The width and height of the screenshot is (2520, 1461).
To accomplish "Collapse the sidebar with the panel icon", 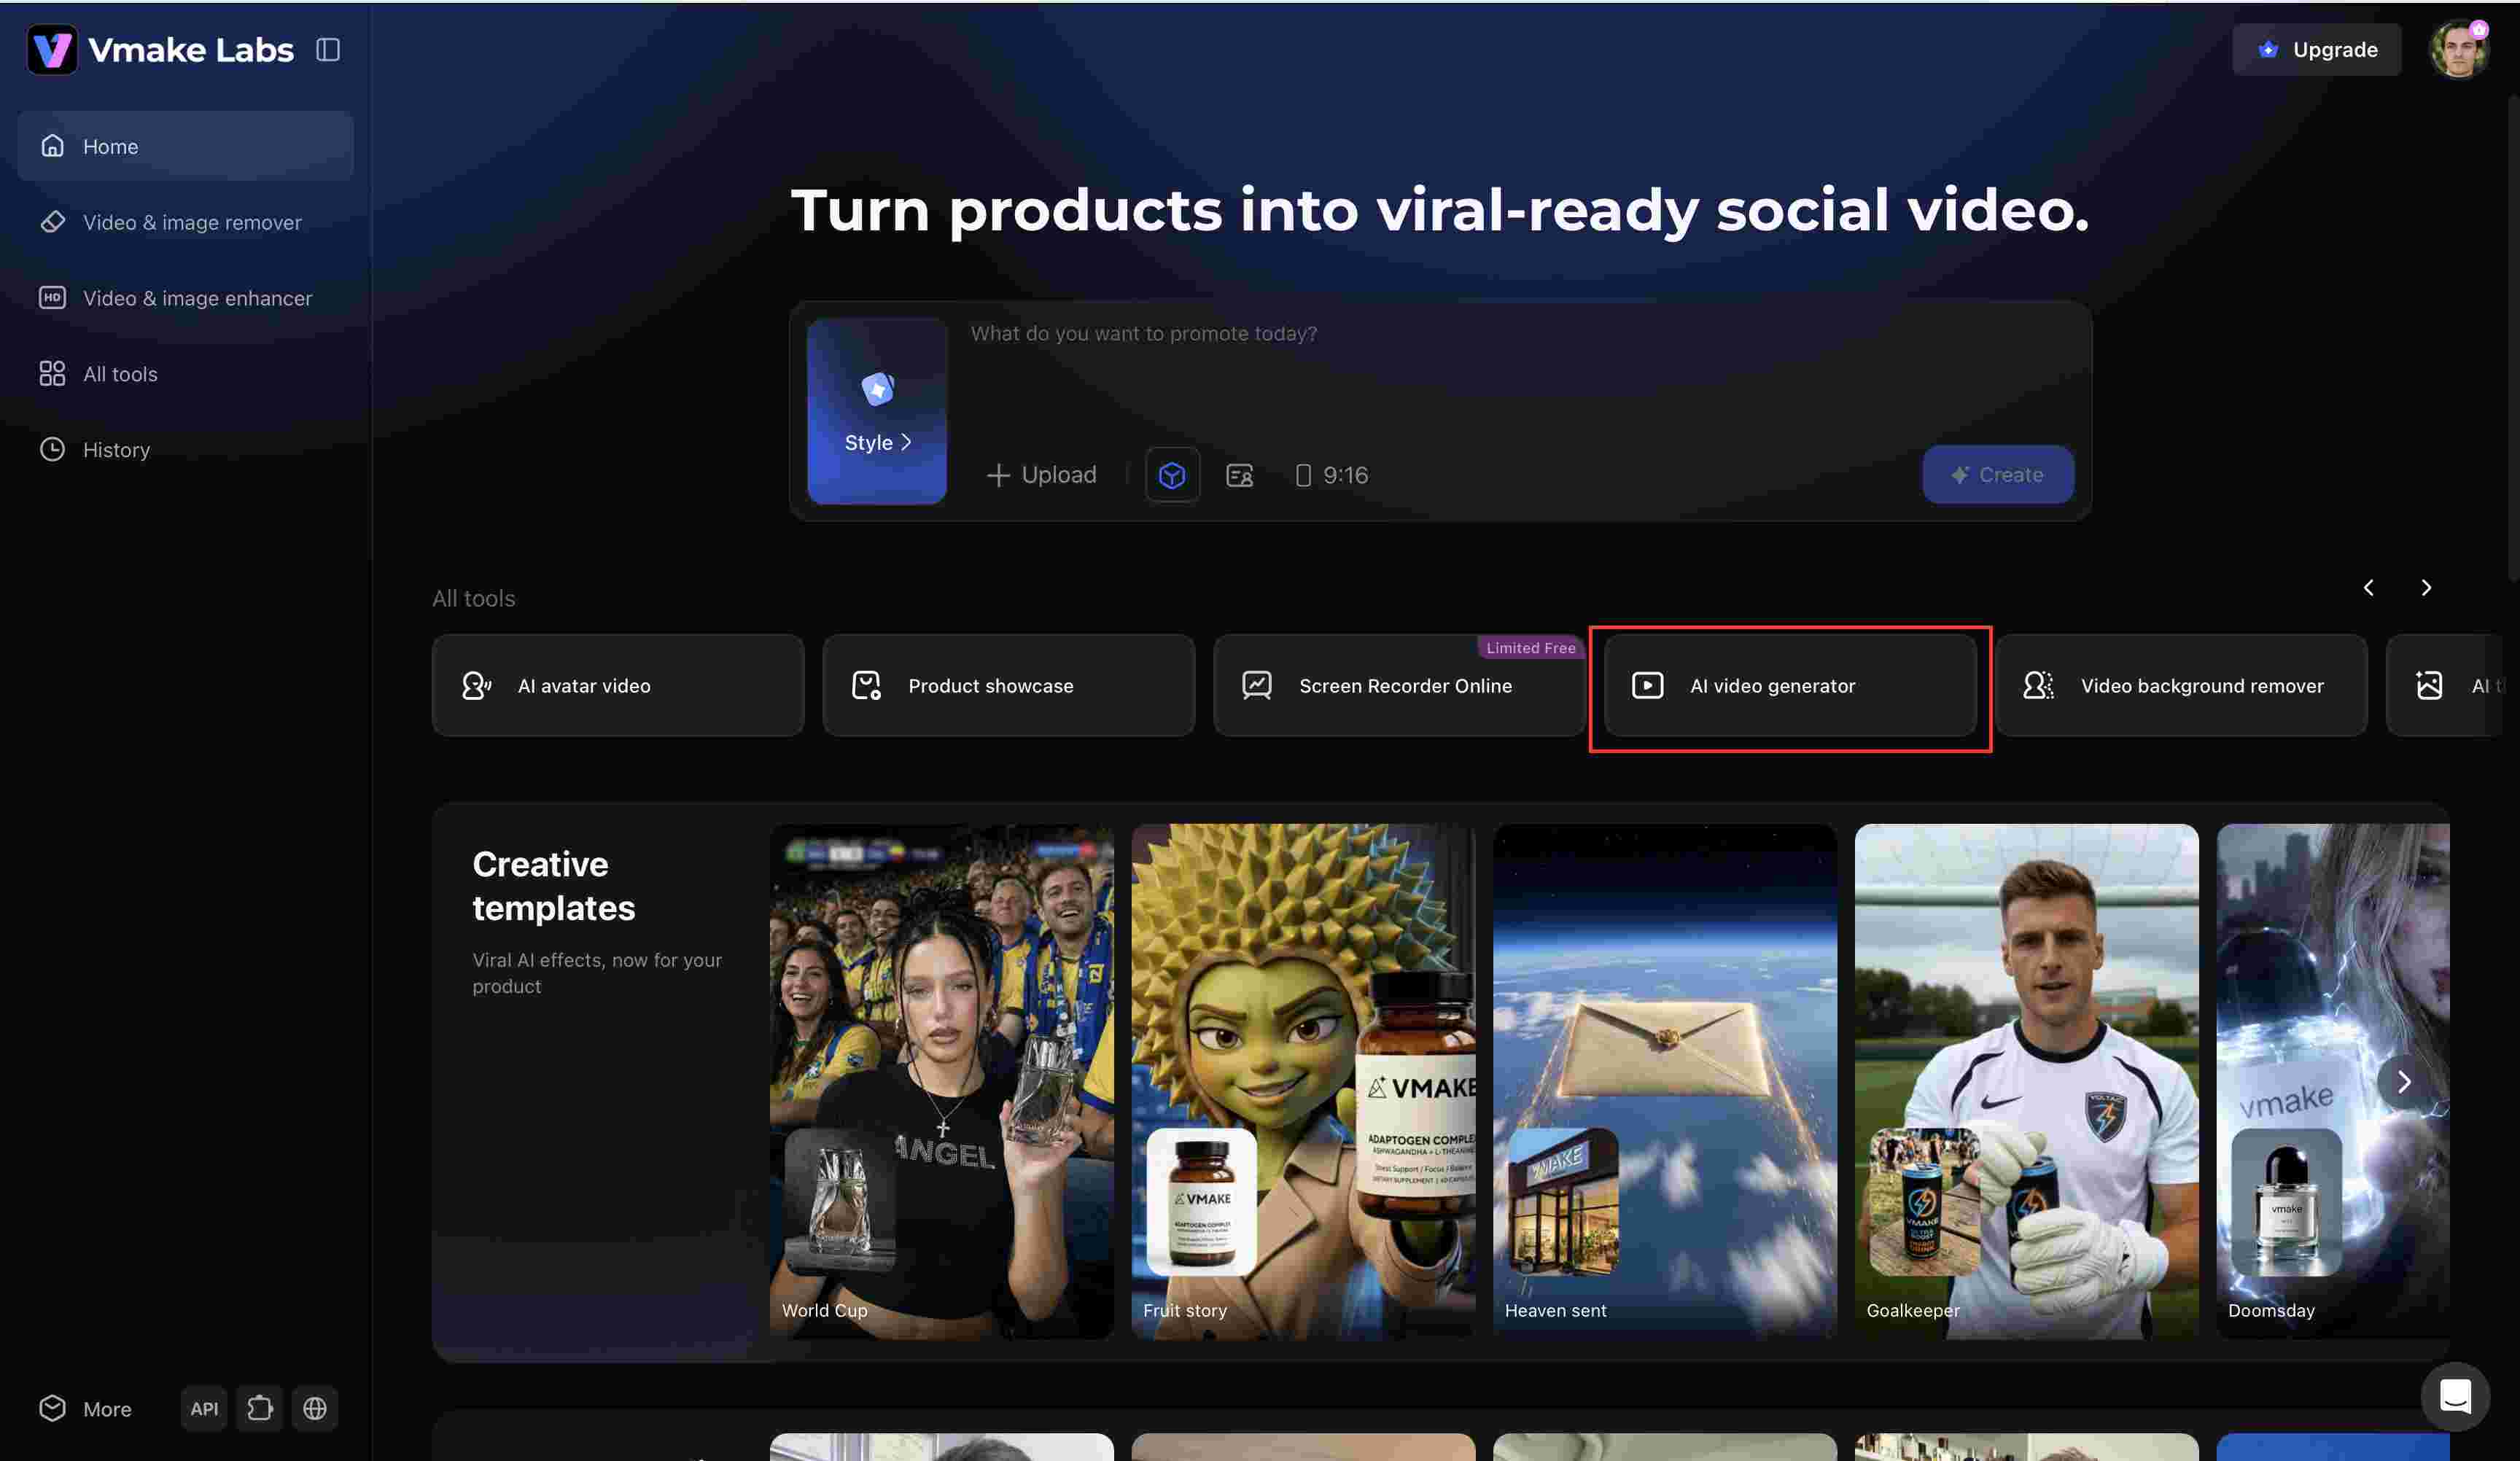I will pyautogui.click(x=328, y=49).
